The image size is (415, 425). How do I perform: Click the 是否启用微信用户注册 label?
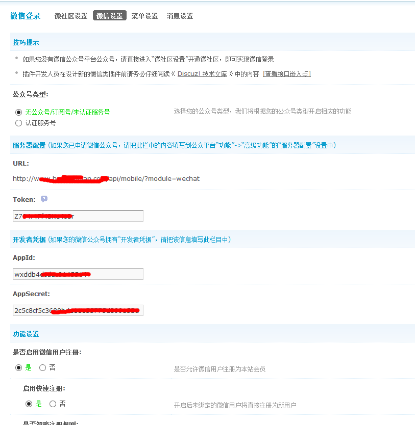pyautogui.click(x=47, y=352)
